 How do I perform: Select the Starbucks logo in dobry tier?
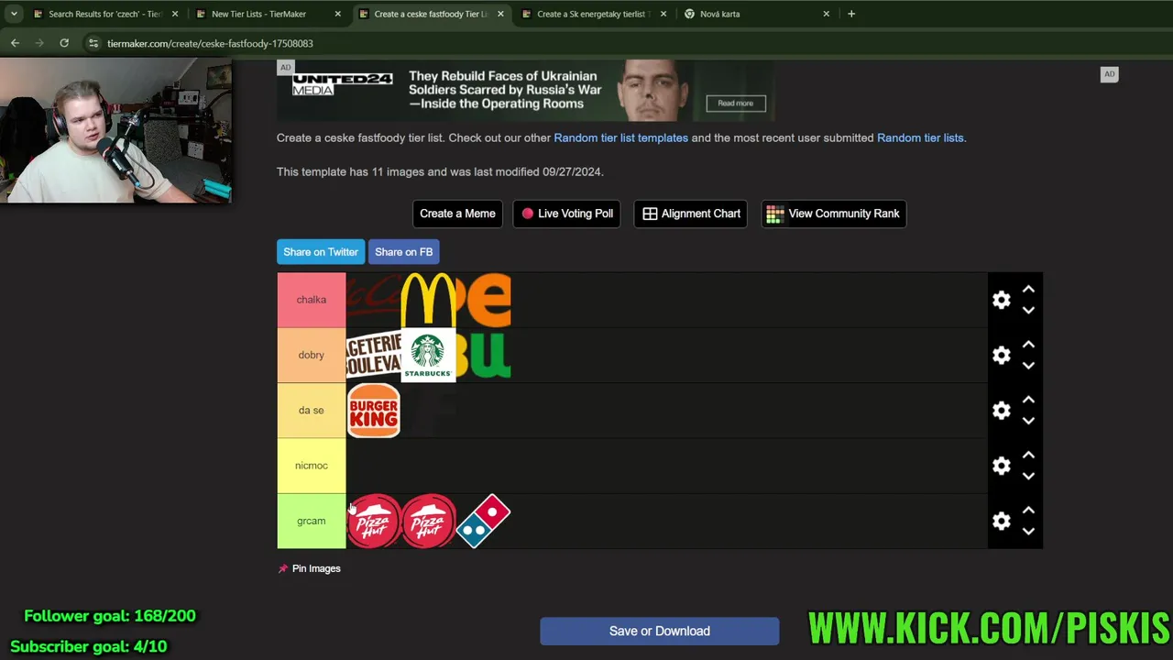(428, 355)
